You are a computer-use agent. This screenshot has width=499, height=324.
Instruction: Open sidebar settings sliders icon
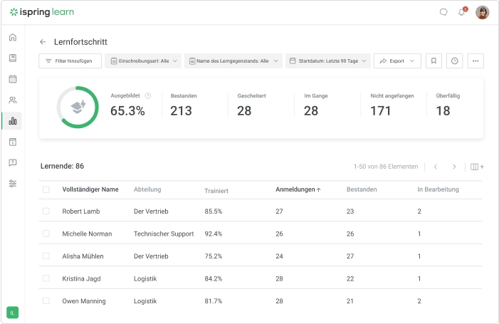(x=13, y=184)
